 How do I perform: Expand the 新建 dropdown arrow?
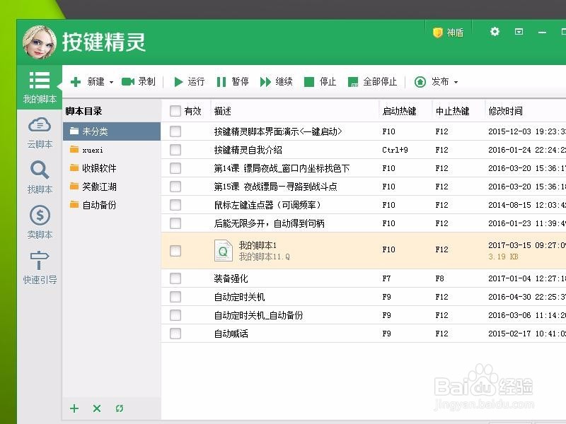[x=111, y=82]
